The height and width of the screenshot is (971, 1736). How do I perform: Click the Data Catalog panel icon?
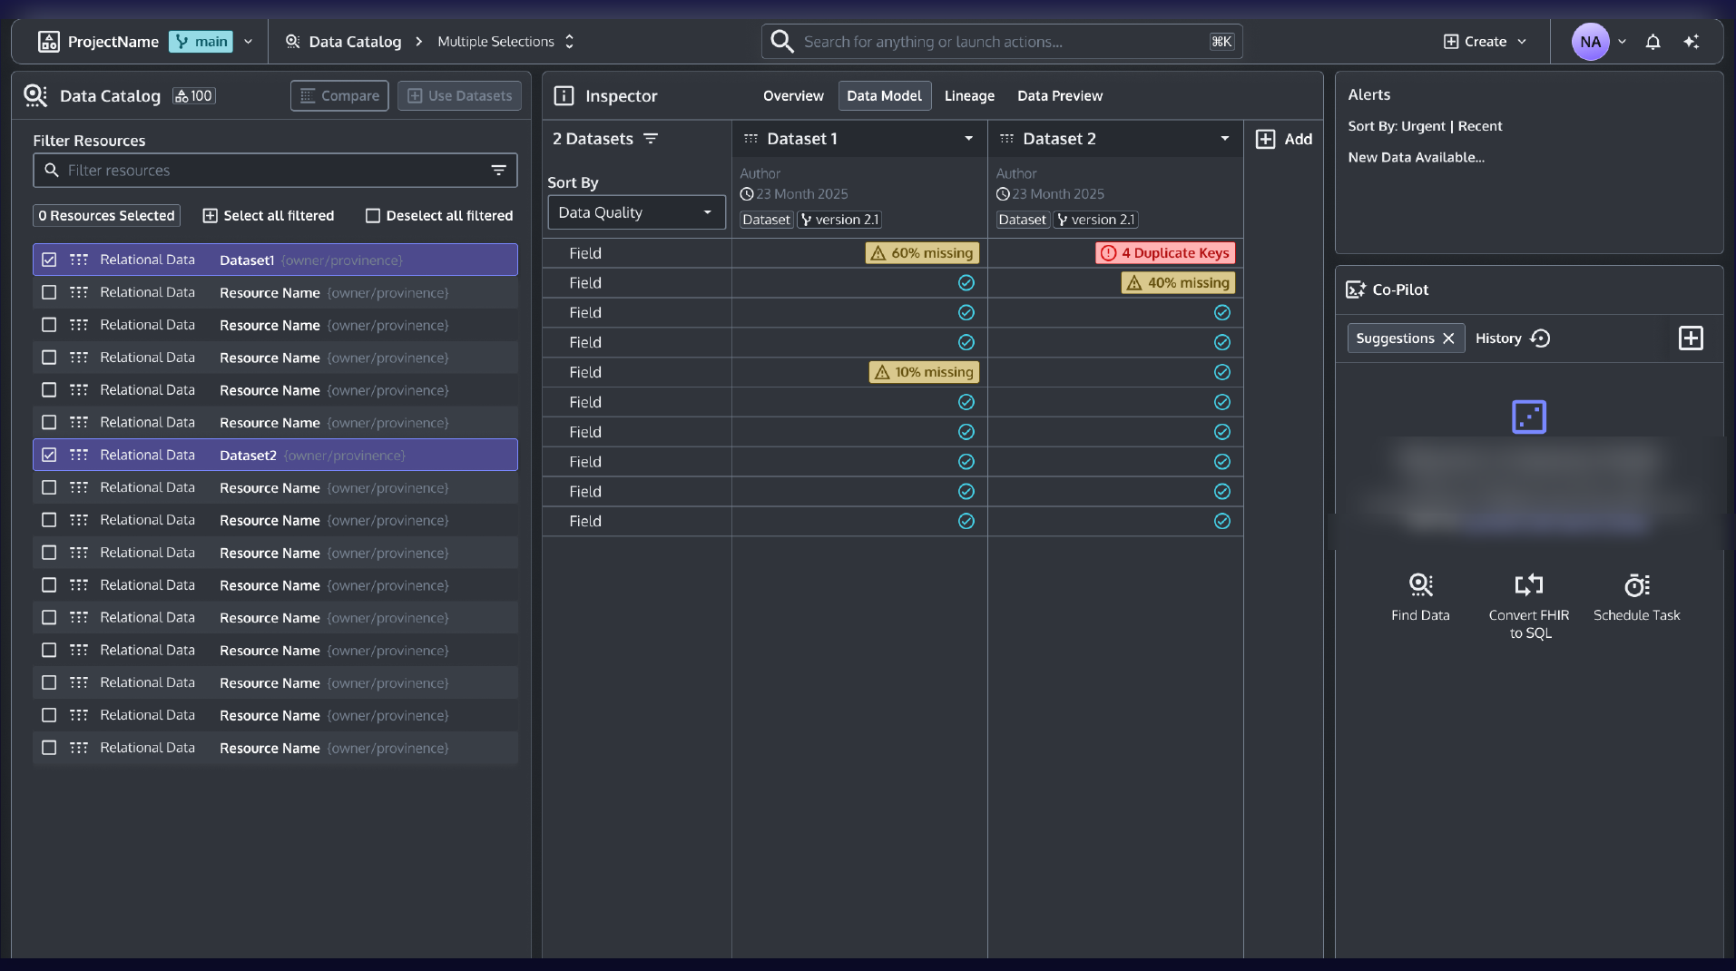tap(35, 95)
